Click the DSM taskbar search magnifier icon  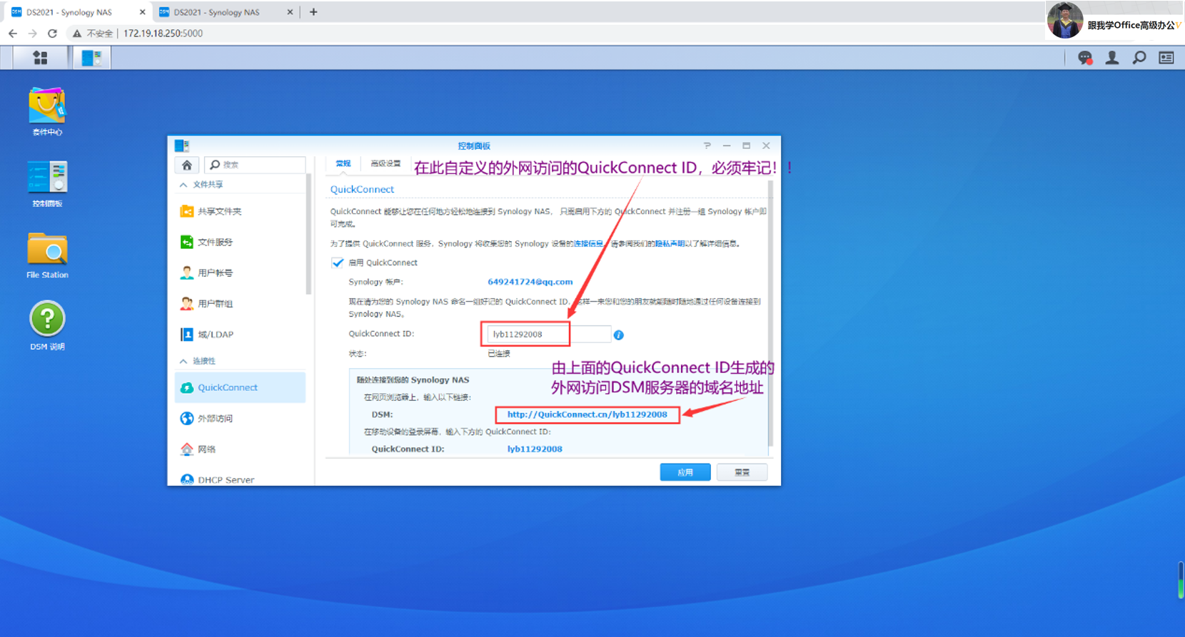click(x=1139, y=58)
